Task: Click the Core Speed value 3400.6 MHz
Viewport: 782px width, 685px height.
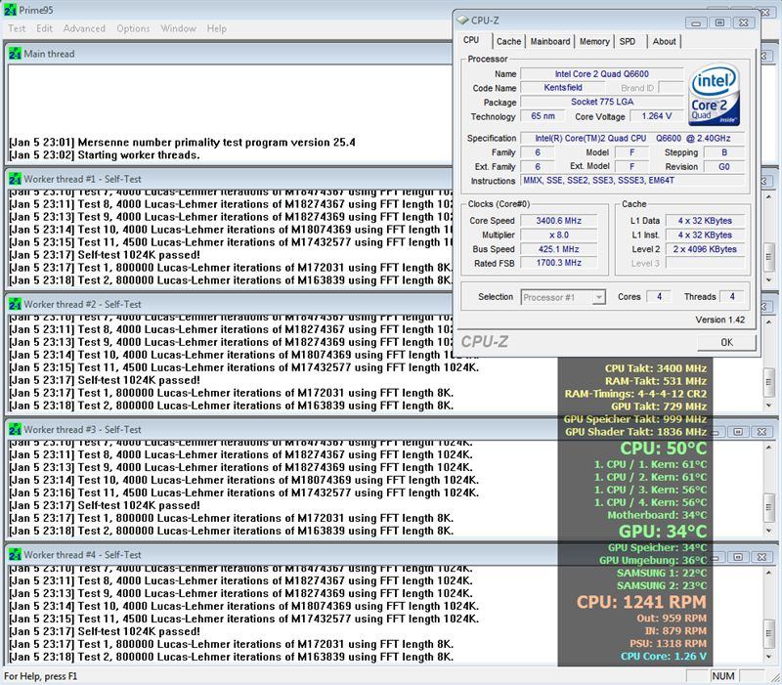Action: [x=558, y=221]
